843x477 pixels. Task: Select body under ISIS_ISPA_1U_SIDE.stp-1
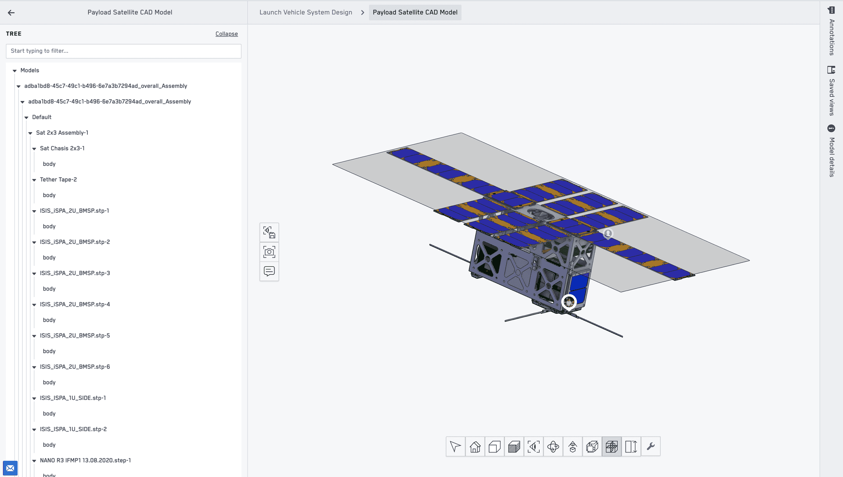(49, 413)
